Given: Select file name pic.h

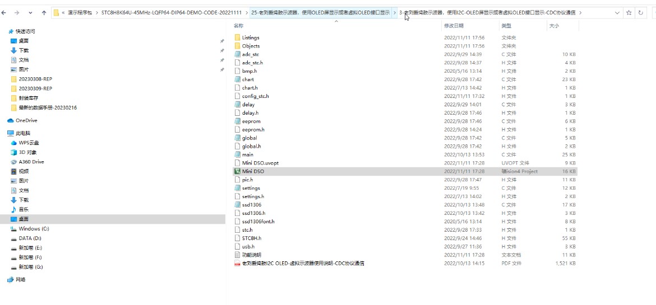Looking at the screenshot, I should pyautogui.click(x=248, y=180).
